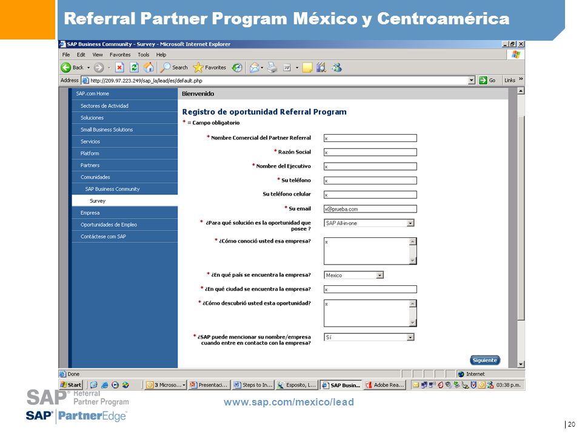
Task: Open Partners sidebar link
Action: 90,165
